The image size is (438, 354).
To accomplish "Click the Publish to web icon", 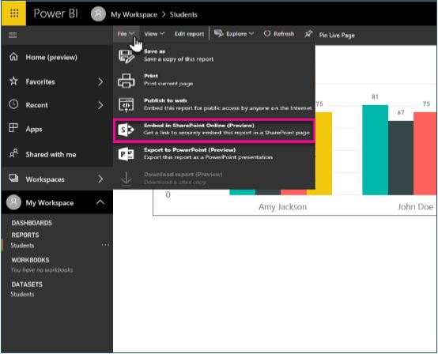I will [x=126, y=105].
